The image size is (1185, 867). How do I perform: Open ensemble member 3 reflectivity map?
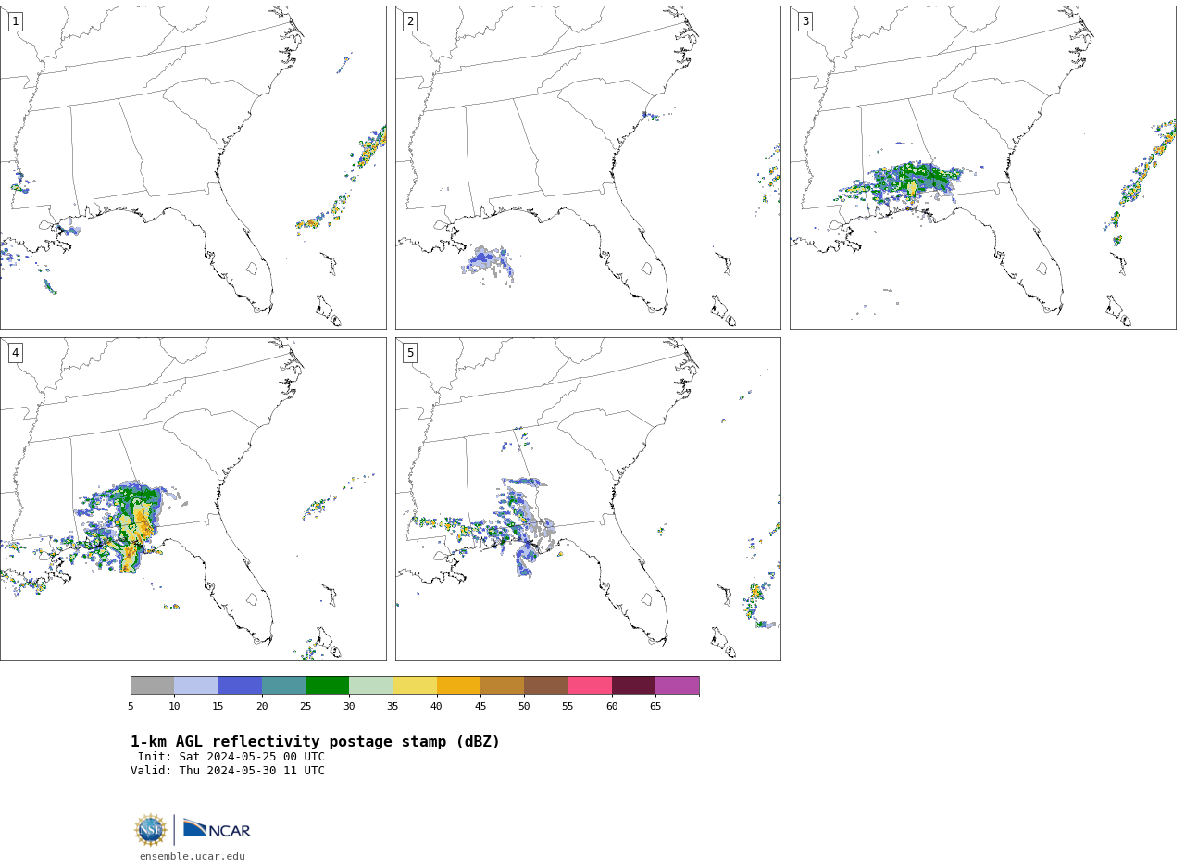click(x=983, y=168)
